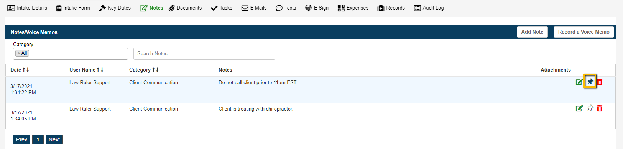Image resolution: width=623 pixels, height=149 pixels.
Task: Open the Category filter dropdown
Action: tap(71, 54)
